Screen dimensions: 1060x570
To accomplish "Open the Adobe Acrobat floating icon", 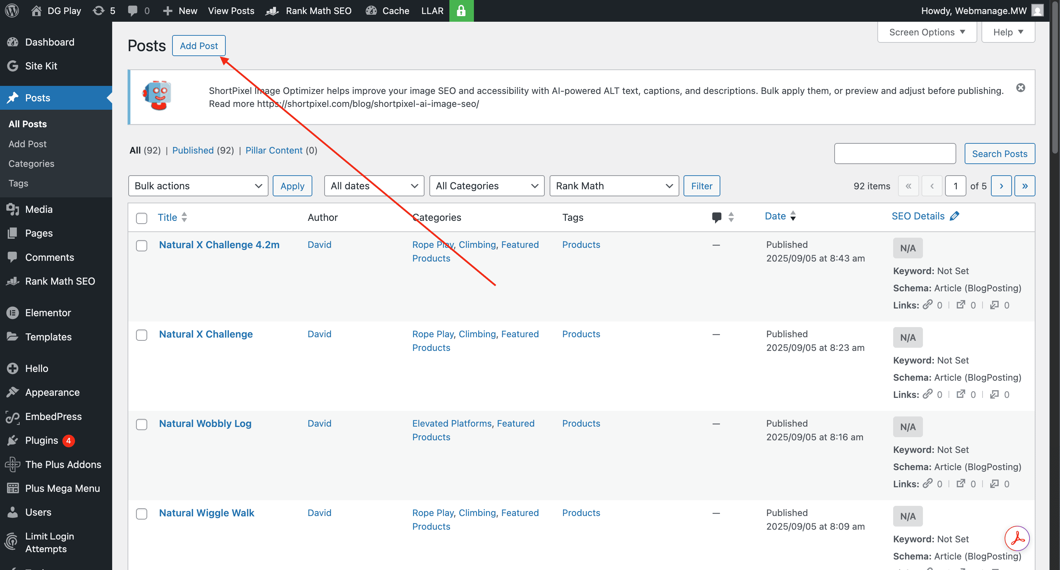I will click(x=1017, y=538).
